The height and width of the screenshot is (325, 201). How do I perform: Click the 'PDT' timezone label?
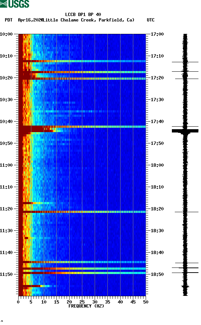pyautogui.click(x=8, y=20)
